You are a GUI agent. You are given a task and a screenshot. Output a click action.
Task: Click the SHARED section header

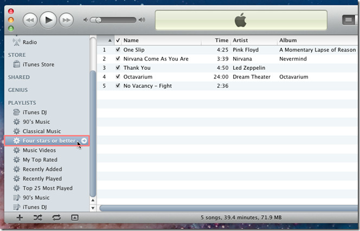point(19,77)
